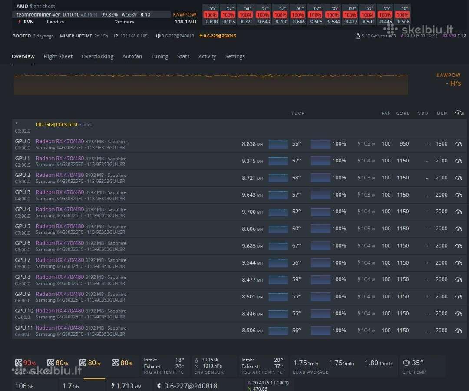This screenshot has height=391, width=469.
Task: Click the first 100% red fan badge with 55°
Action: click(x=211, y=15)
